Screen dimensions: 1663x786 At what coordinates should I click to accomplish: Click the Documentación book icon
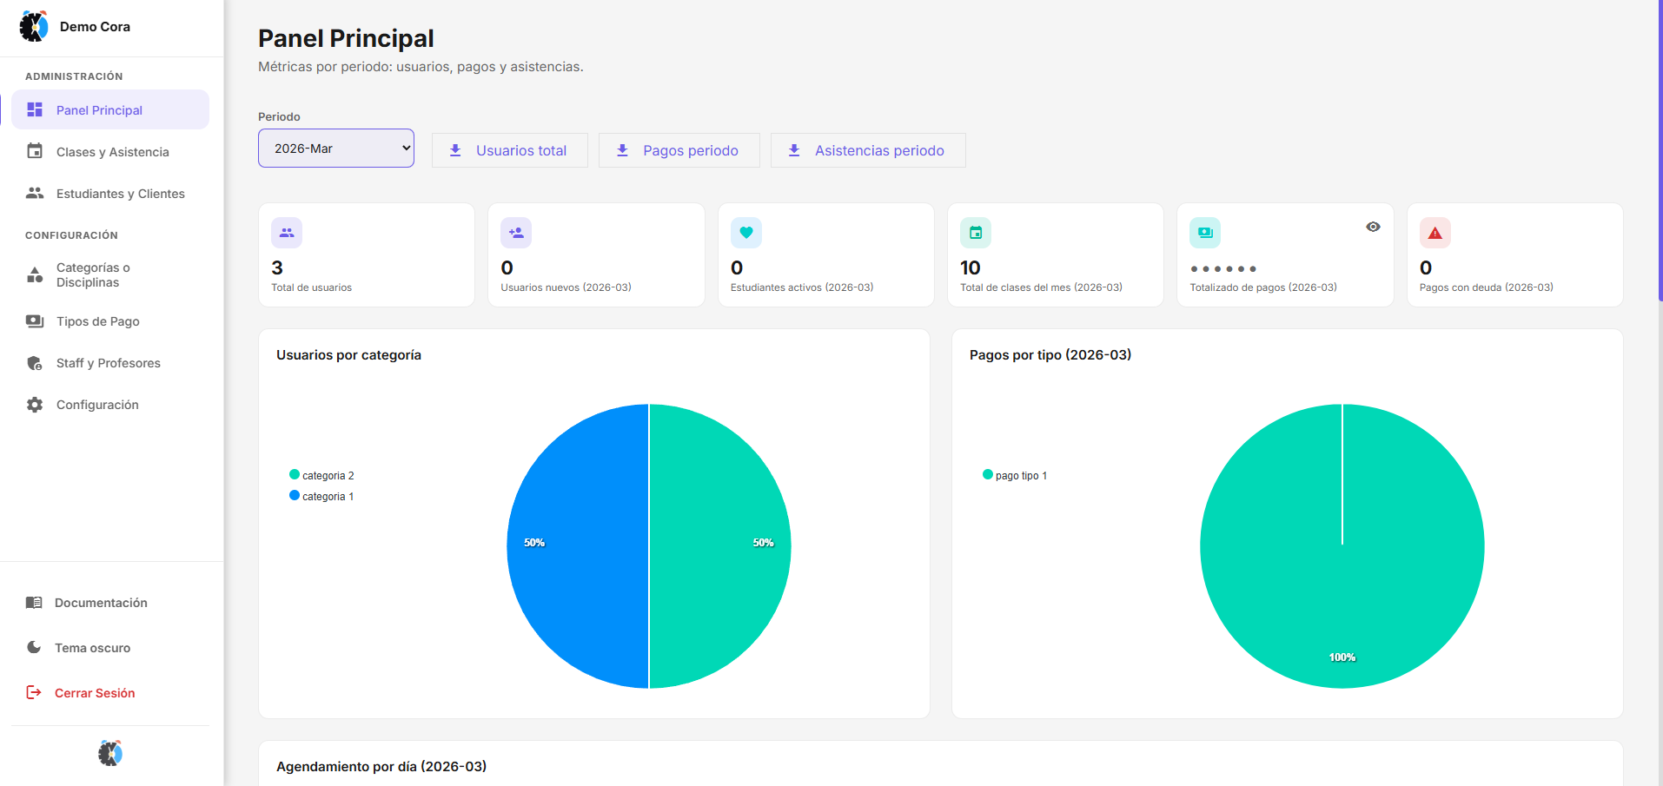(35, 602)
